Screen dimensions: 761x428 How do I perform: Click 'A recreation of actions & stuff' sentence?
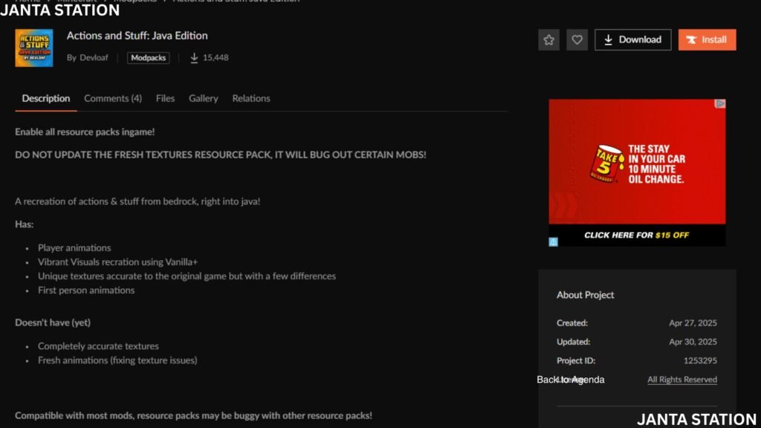coord(137,201)
